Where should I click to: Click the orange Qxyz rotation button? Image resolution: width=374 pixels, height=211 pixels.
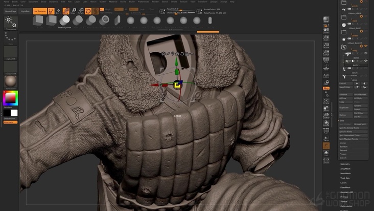[326, 88]
